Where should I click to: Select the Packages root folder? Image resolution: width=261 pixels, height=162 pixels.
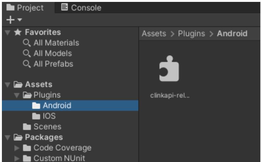tap(44, 137)
